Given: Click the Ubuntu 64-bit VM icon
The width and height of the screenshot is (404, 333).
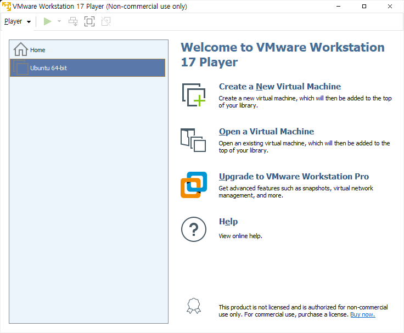Looking at the screenshot, I should coord(21,67).
